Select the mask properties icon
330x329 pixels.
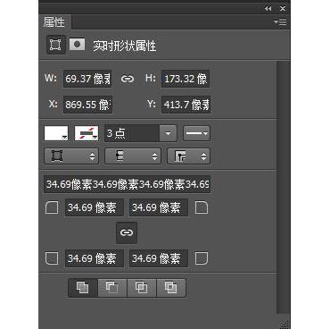pyautogui.click(x=77, y=45)
